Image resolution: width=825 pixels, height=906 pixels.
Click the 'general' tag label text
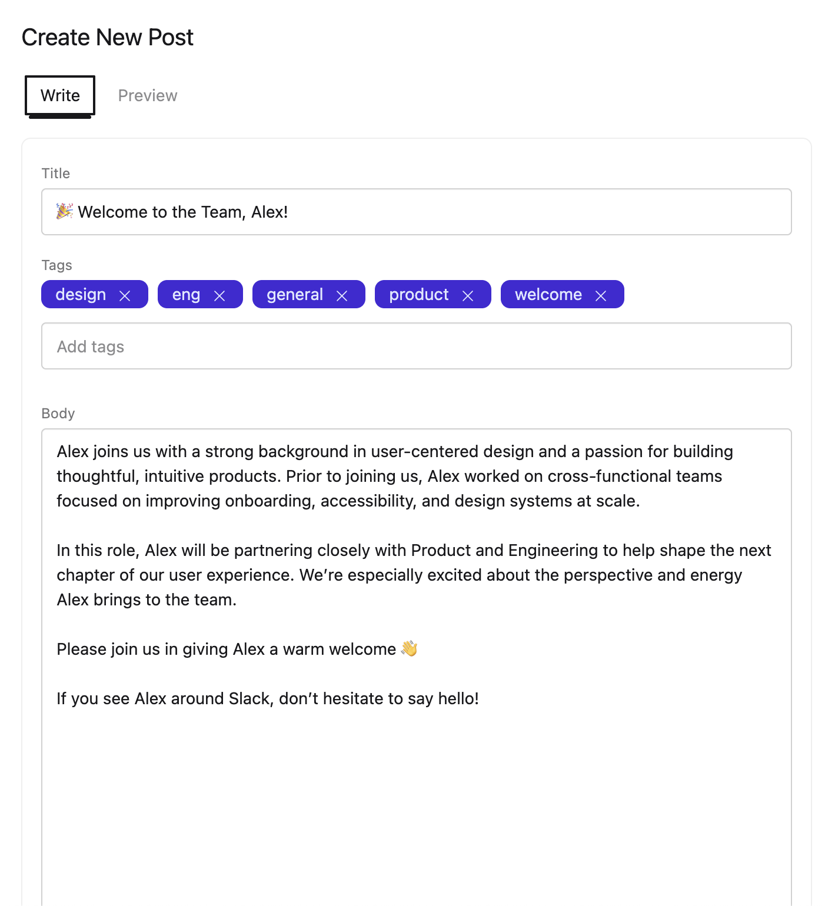coord(295,295)
